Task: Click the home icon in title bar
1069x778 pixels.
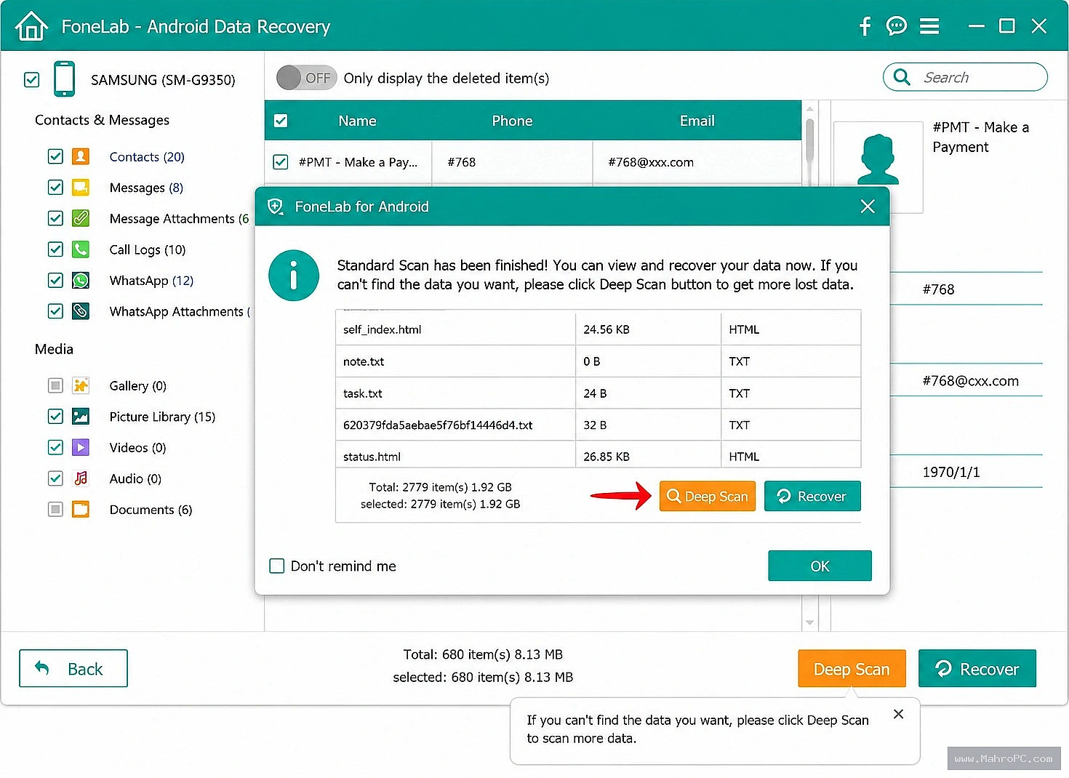Action: tap(31, 26)
